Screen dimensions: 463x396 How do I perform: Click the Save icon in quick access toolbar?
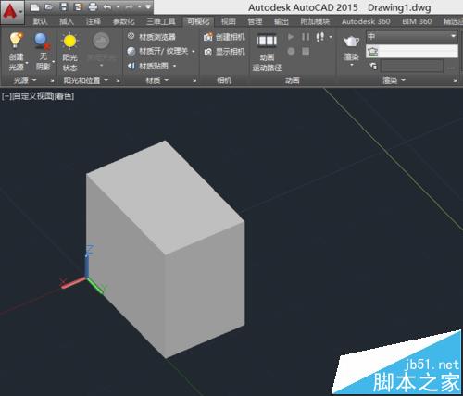pos(63,6)
